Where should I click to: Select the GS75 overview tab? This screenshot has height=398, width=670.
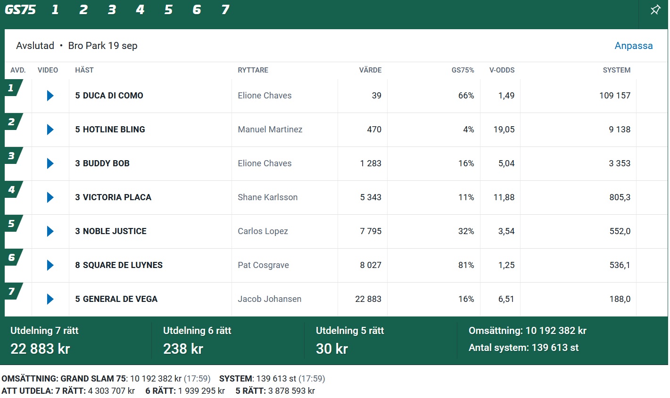point(20,9)
